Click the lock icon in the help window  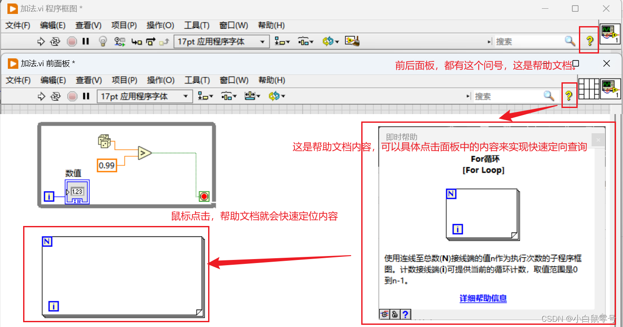coord(394,314)
